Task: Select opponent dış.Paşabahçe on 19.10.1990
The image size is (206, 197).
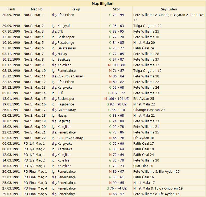Action: 63,42
